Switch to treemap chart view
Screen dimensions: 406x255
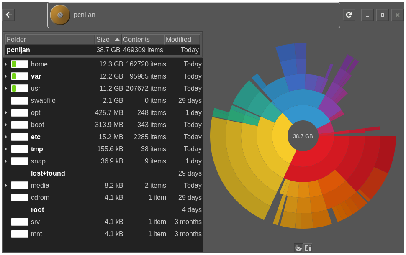click(x=308, y=248)
